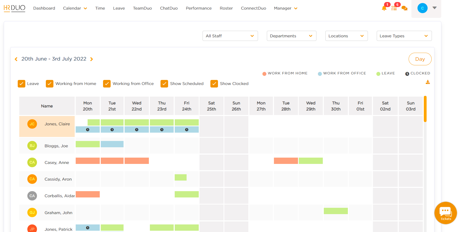This screenshot has height=232, width=459.
Task: Click the download export icon
Action: pos(428,82)
